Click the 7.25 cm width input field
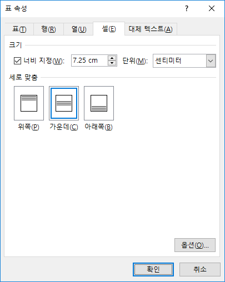 point(89,61)
